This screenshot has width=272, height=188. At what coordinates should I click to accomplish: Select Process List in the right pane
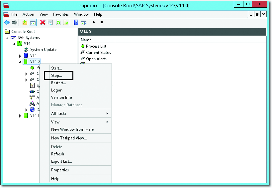point(94,46)
